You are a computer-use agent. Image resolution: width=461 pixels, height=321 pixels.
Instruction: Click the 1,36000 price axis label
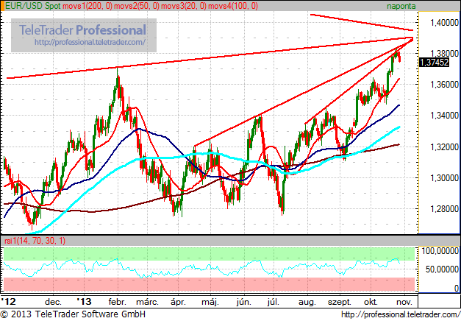tap(444, 85)
